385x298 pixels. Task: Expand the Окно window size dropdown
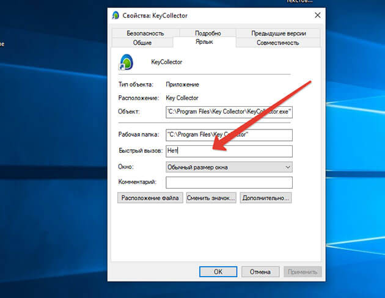229,167
